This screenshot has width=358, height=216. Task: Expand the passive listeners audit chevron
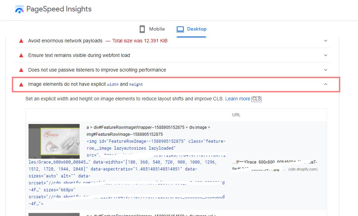326,70
